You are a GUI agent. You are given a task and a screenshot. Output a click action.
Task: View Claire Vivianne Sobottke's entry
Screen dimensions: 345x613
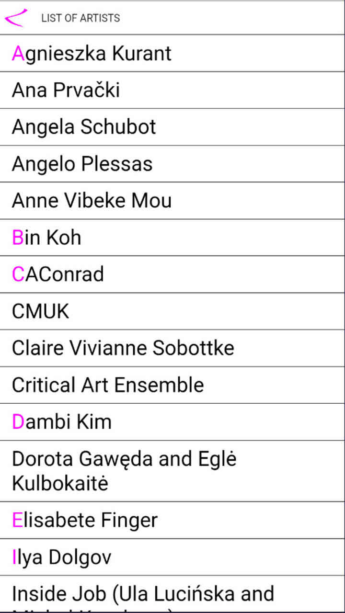[x=123, y=348]
